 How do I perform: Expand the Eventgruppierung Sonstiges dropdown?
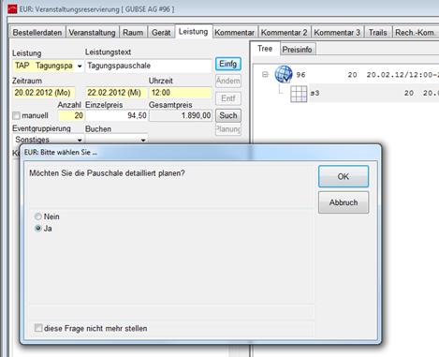click(x=80, y=140)
